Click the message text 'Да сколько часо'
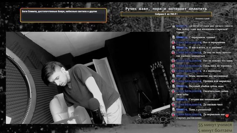Image resolution: width=237 pixels, height=133 pixels. (213, 105)
